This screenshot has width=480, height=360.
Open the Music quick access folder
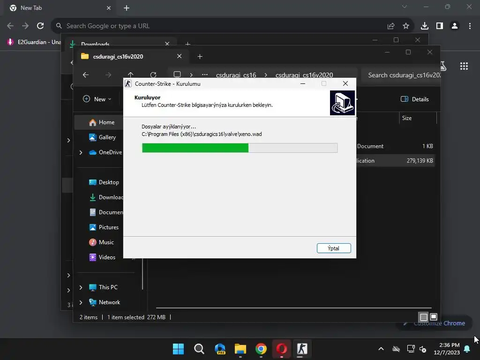tap(101, 242)
